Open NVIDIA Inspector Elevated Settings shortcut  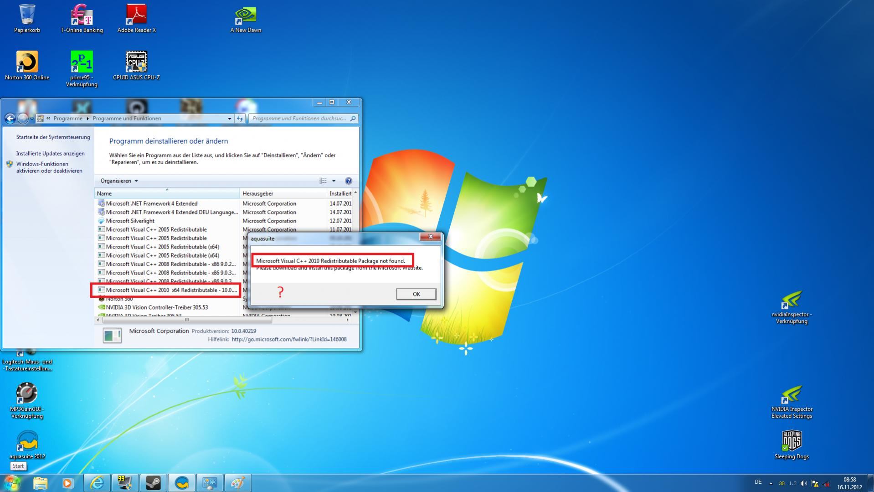coord(792,401)
